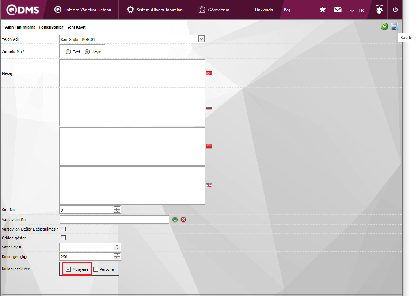Viewport: 418px width, 296px height.
Task: Click the chevron beside TR
Action: tap(352, 11)
